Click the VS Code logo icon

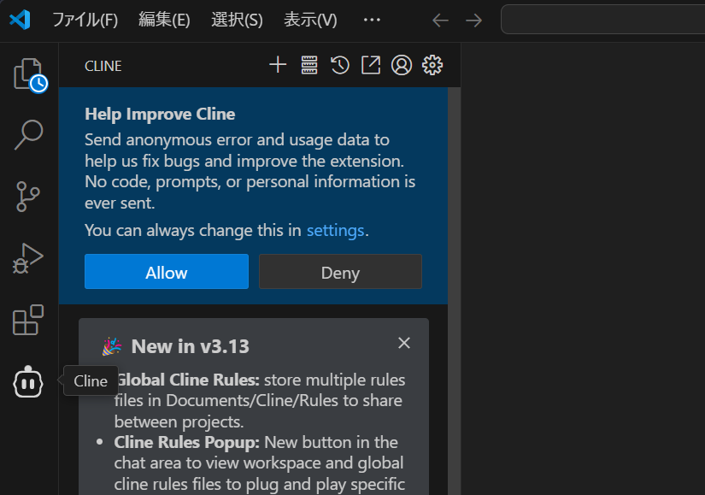20,20
